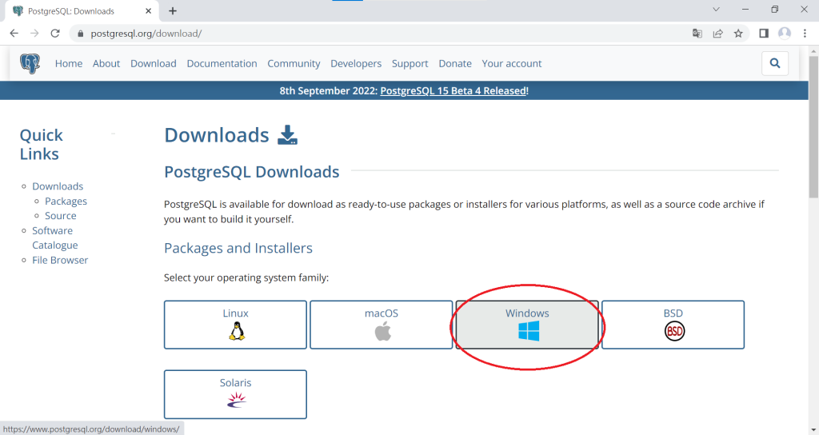
Task: Click the padlock site info icon
Action: (x=80, y=34)
